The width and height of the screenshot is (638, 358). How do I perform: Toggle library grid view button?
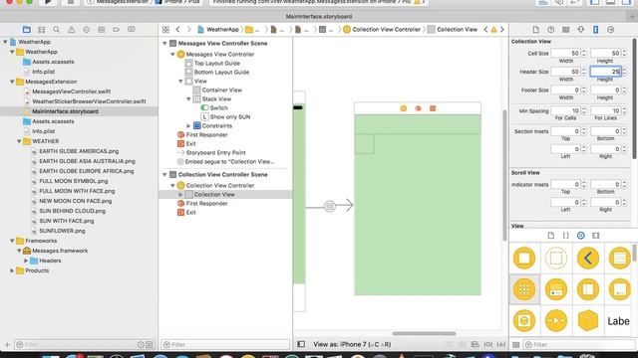[x=516, y=345]
